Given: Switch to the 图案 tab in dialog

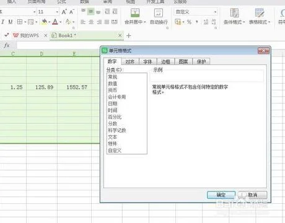Looking at the screenshot, I should pyautogui.click(x=183, y=61).
